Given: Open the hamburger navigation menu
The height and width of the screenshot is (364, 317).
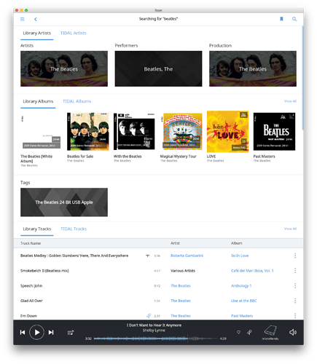Looking at the screenshot, I should click(23, 19).
